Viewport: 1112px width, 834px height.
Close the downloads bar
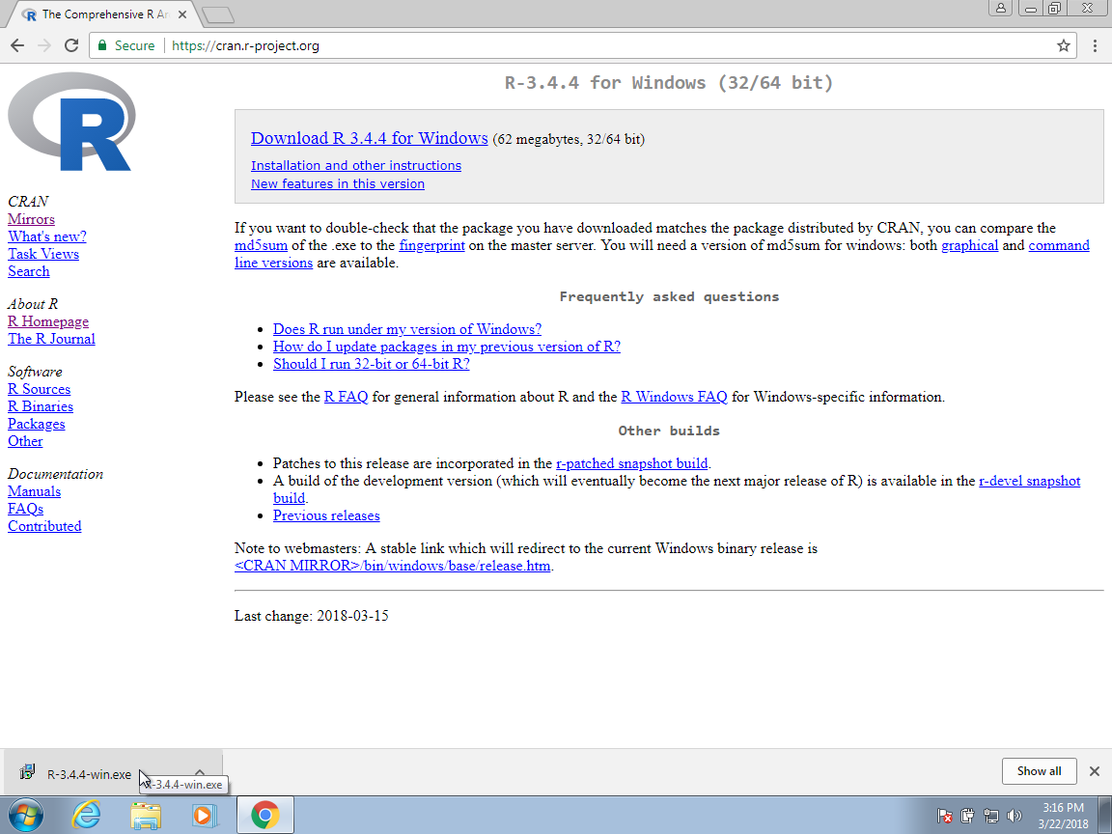(x=1095, y=771)
